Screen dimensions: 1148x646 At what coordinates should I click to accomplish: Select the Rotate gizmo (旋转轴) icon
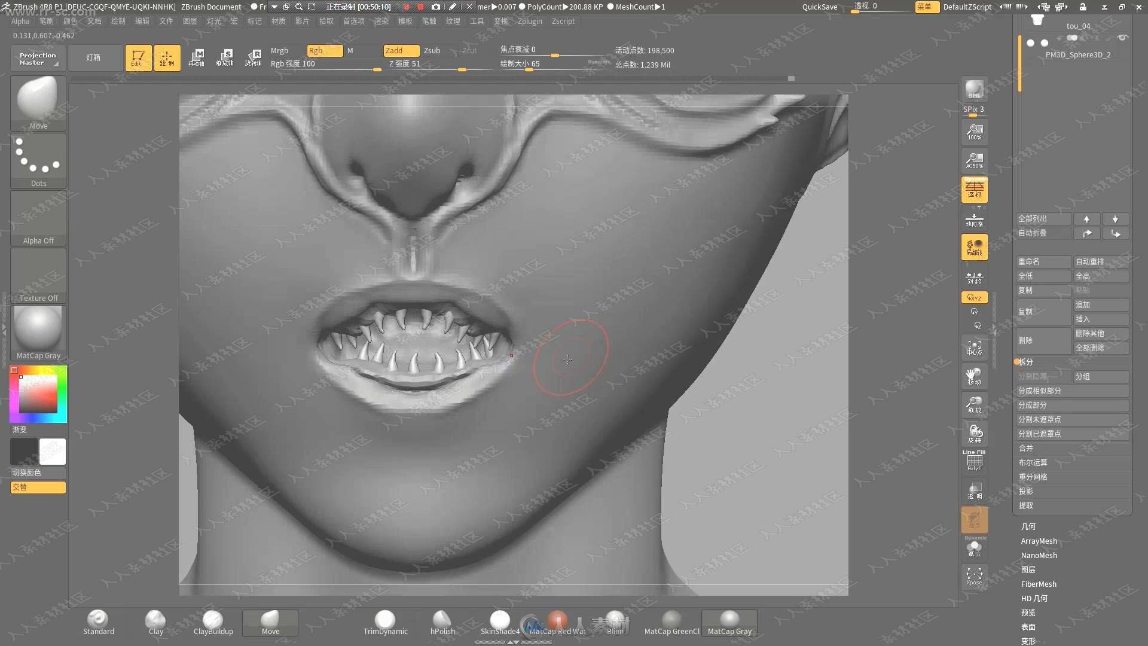coord(254,58)
